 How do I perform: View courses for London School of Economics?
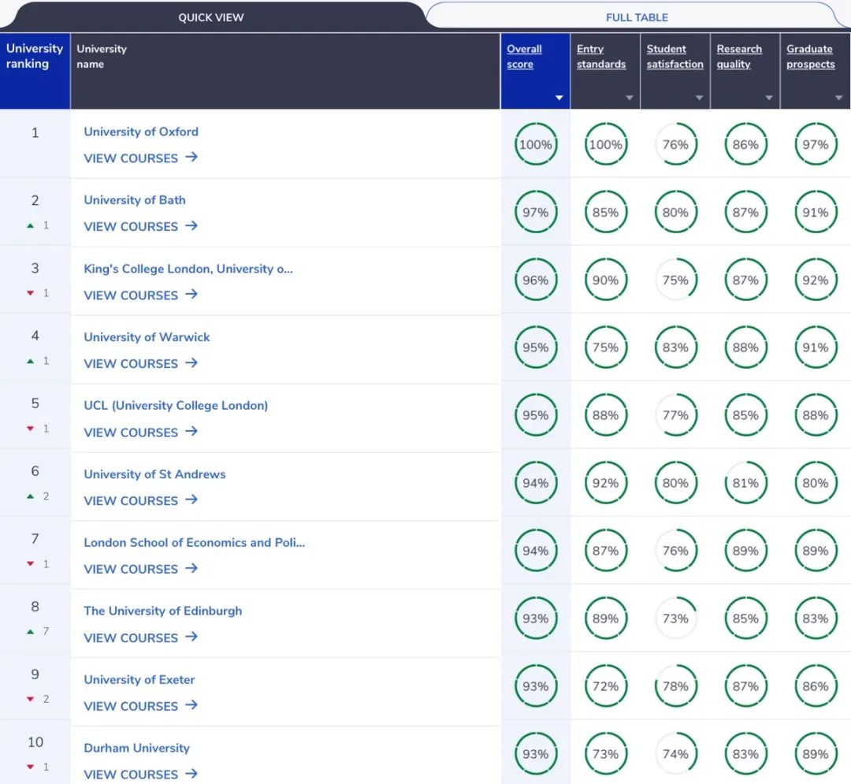click(x=140, y=570)
